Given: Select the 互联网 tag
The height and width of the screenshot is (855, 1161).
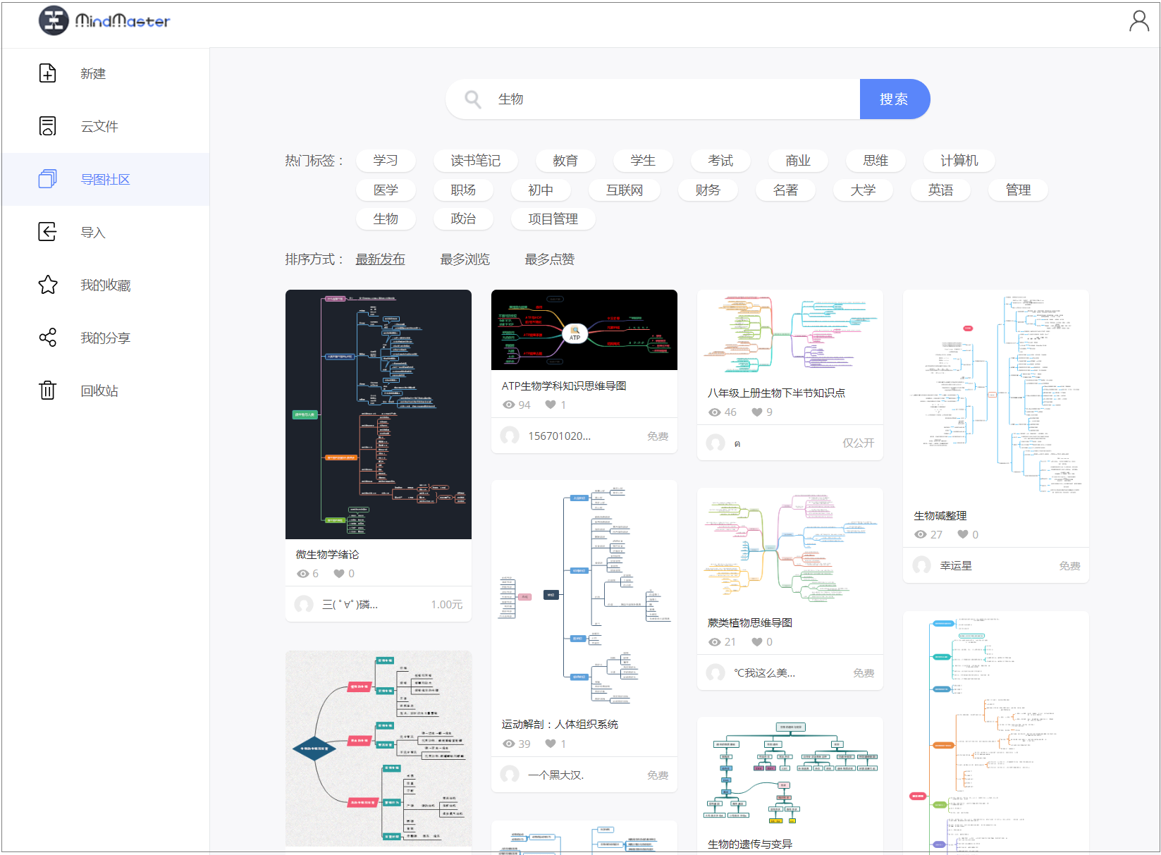Looking at the screenshot, I should [x=625, y=190].
